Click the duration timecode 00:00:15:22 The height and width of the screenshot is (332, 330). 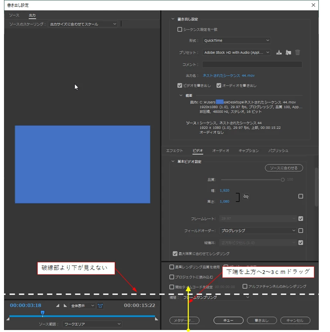tap(140, 305)
